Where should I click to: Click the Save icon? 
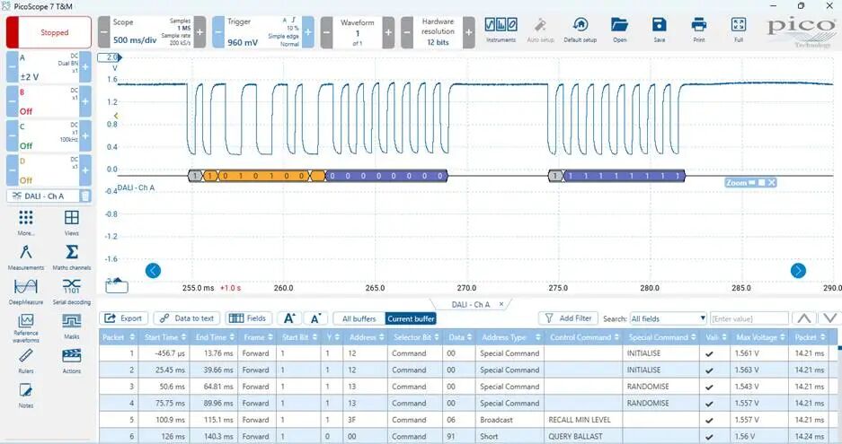tap(659, 30)
